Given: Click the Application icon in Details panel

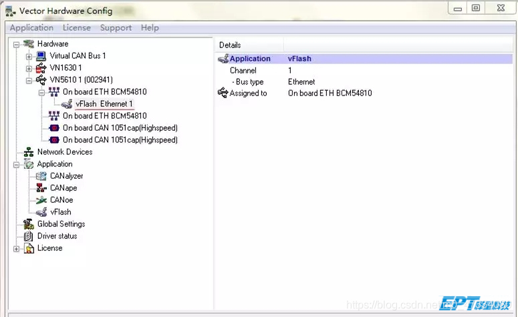Looking at the screenshot, I should tap(223, 59).
